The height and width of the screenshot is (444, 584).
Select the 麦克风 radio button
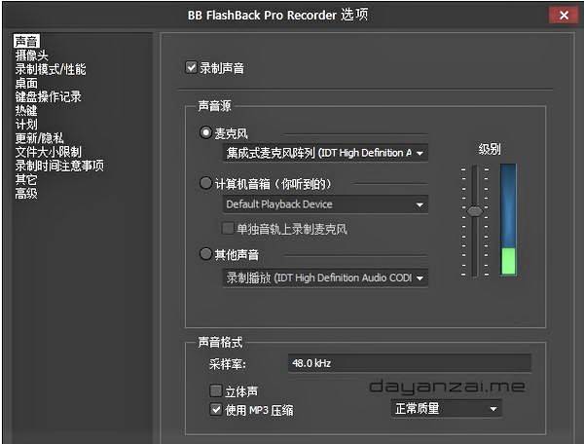pos(205,132)
